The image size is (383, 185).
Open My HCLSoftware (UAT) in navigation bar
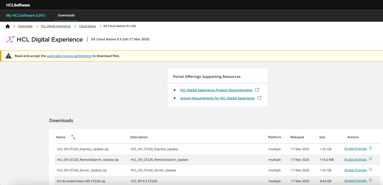26,15
